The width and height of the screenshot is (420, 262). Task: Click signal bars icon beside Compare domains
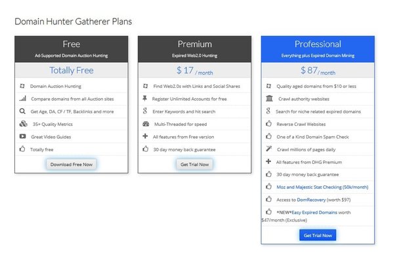(x=23, y=99)
